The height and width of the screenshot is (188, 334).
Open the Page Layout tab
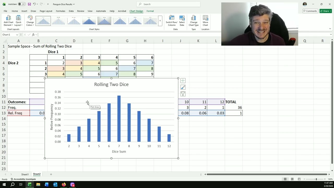(46, 11)
